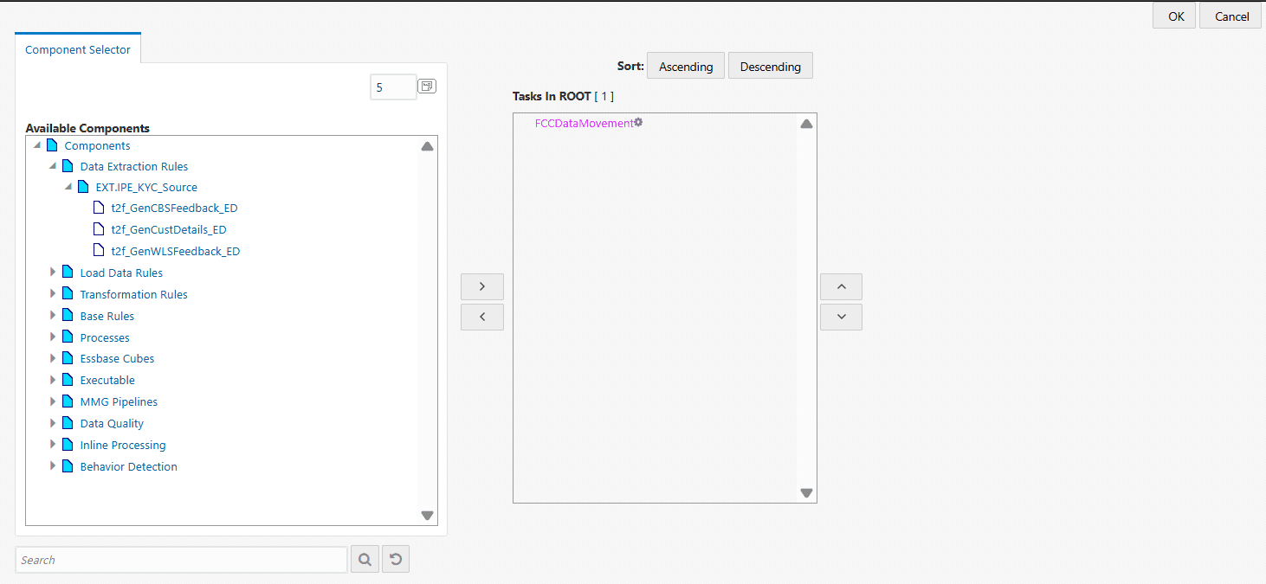This screenshot has height=584, width=1266.
Task: Click the down arrow to reorder task
Action: pyautogui.click(x=841, y=317)
